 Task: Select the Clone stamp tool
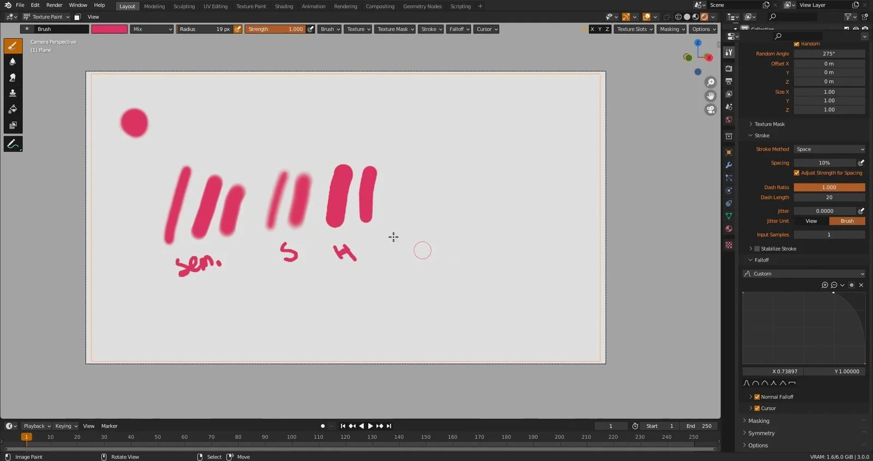(13, 93)
